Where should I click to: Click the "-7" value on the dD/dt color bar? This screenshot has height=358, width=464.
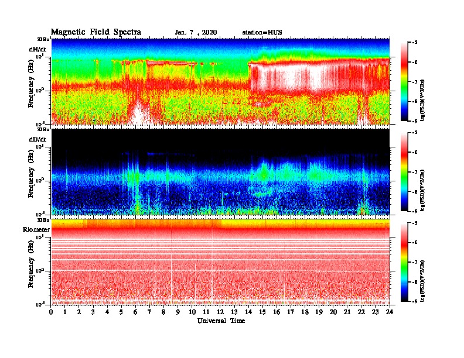(415, 172)
